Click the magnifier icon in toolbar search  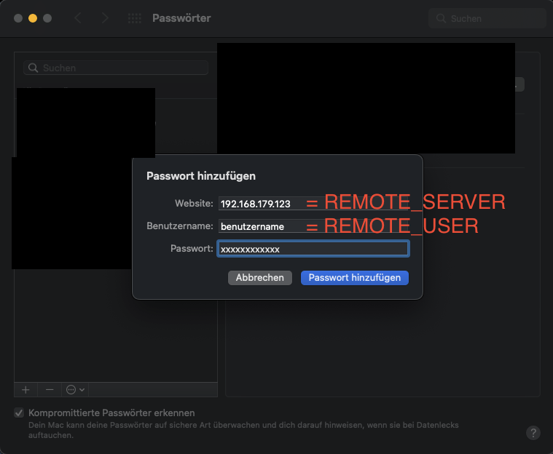(x=442, y=18)
